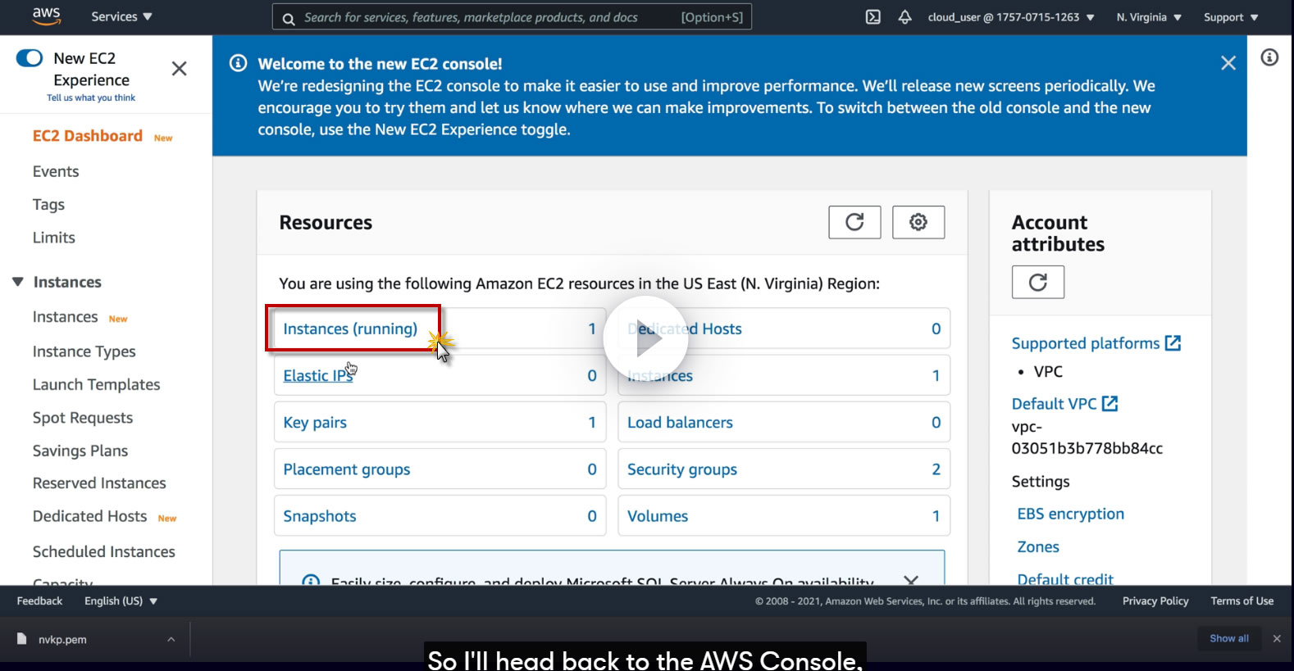Click the search magnifier icon

[x=289, y=18]
